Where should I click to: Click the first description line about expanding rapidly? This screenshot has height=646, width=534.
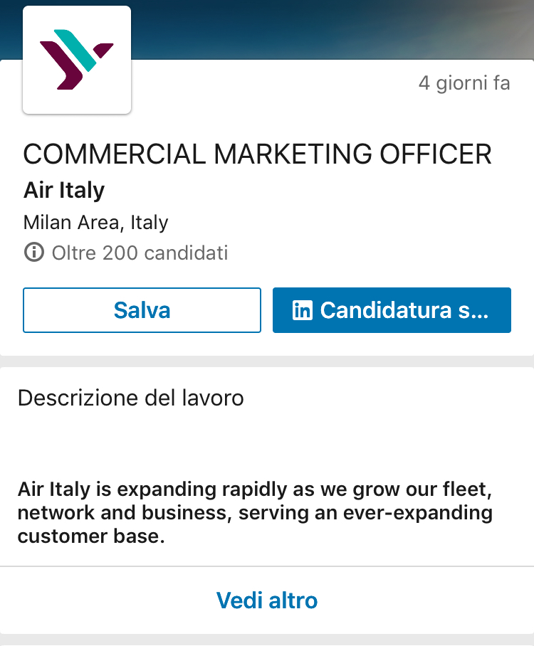[x=256, y=490]
